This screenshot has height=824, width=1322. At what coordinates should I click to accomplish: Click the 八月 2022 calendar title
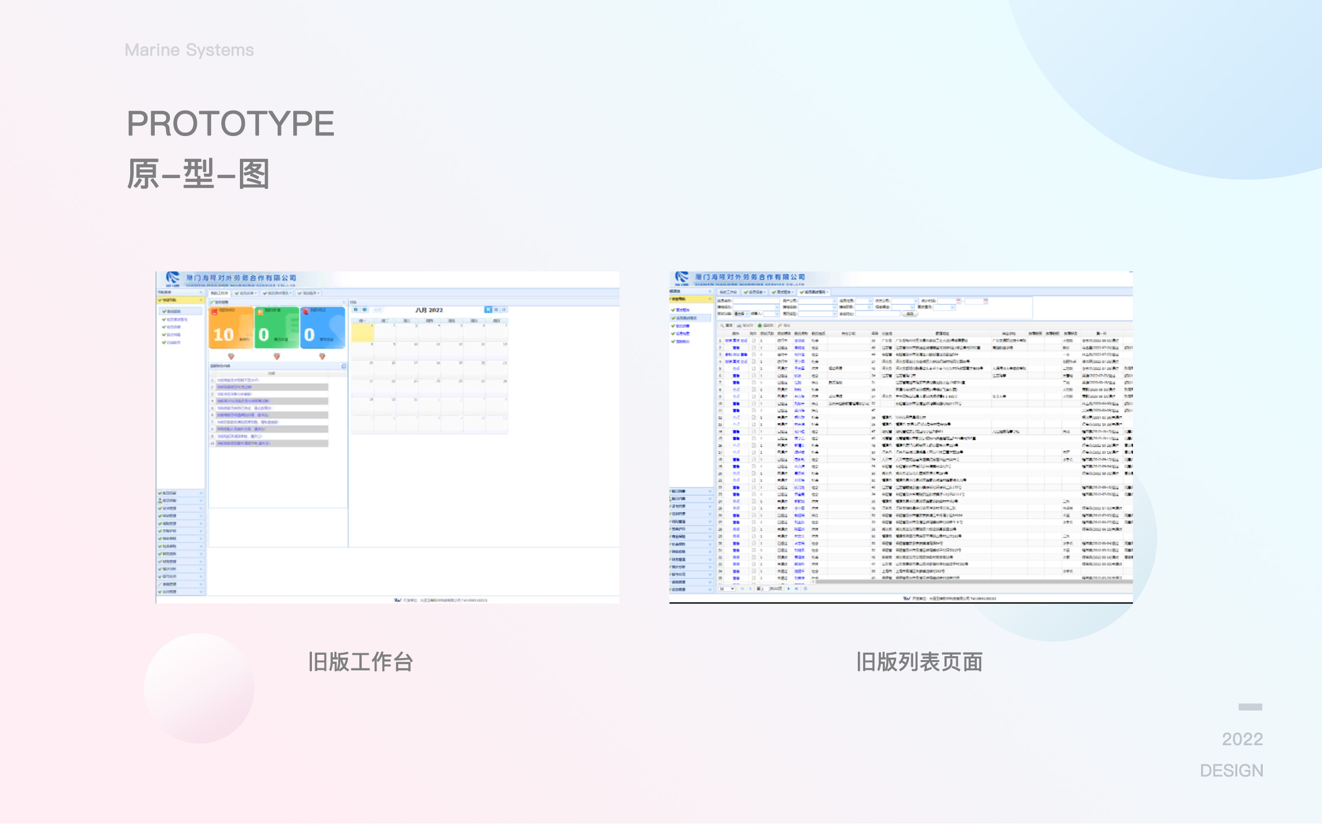429,310
